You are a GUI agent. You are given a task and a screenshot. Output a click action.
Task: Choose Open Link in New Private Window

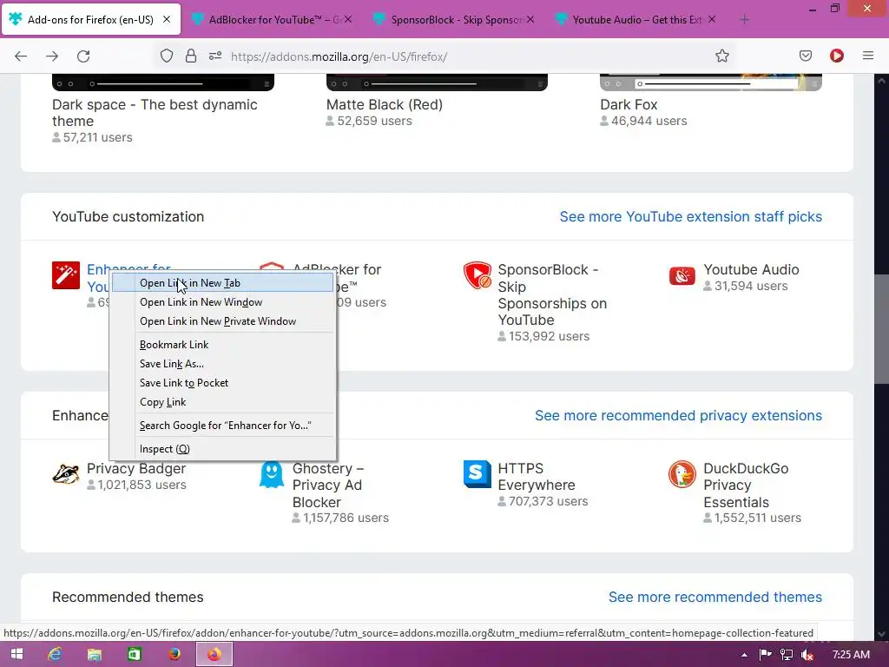[222, 321]
